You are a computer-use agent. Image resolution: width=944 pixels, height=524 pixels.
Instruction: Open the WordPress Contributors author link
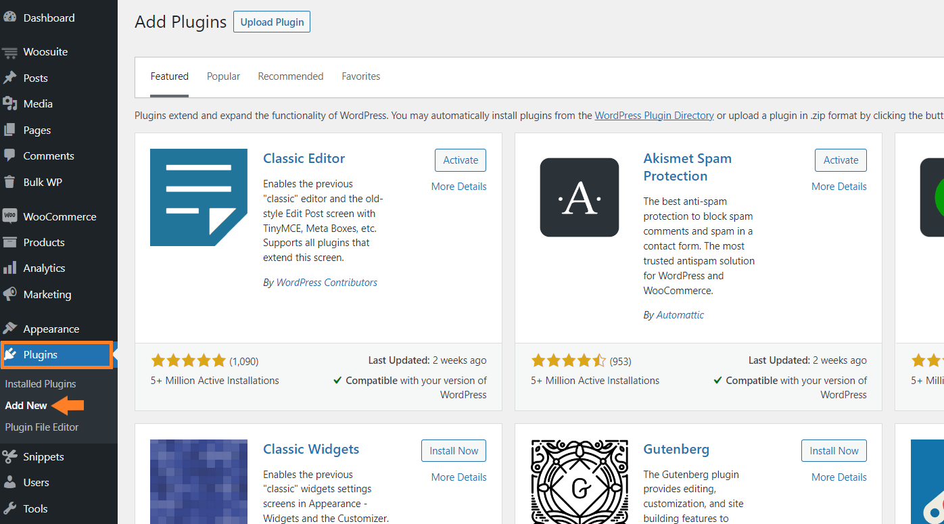[x=327, y=283]
